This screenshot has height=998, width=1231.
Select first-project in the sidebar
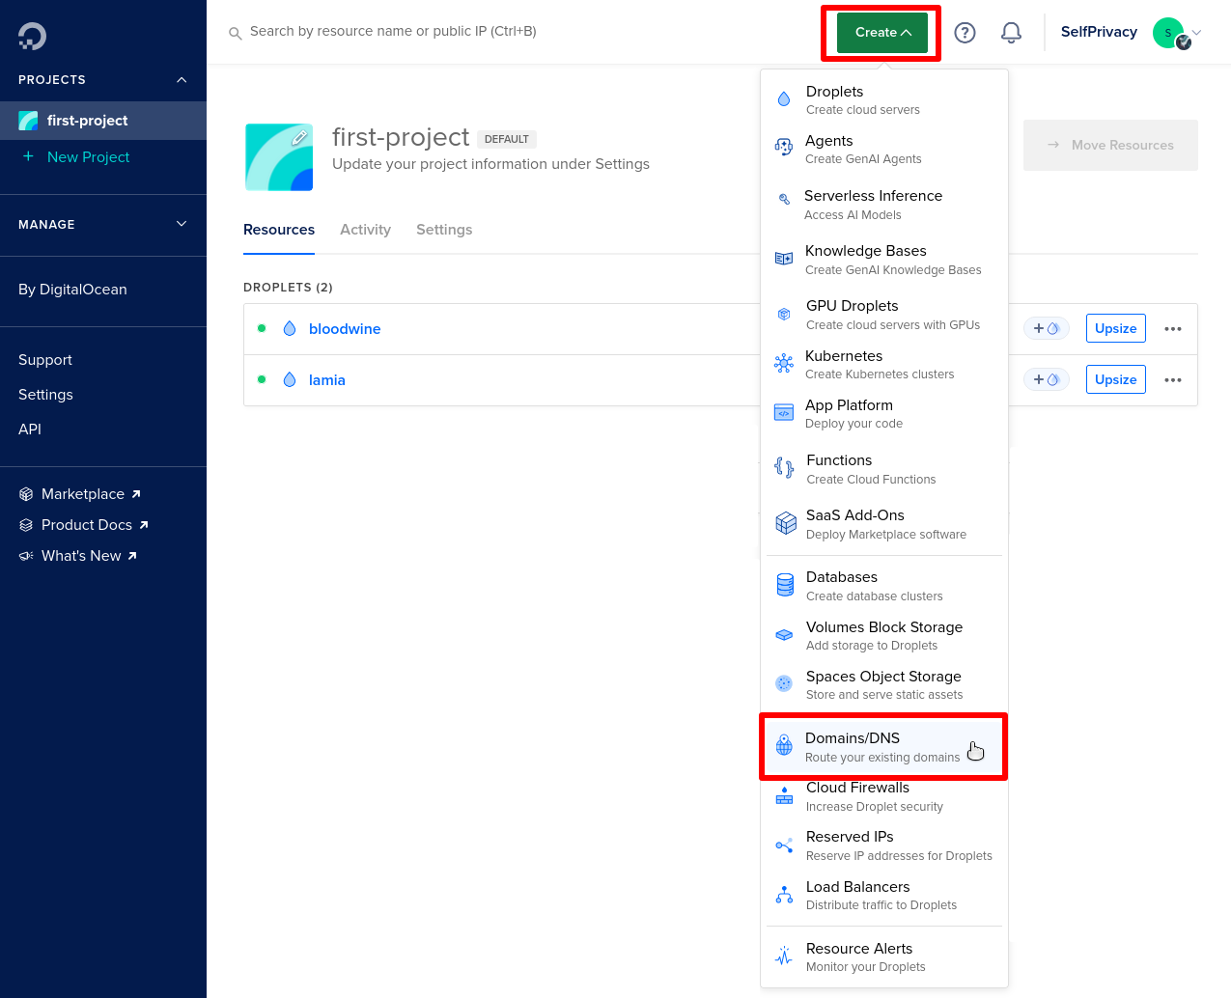pyautogui.click(x=103, y=121)
